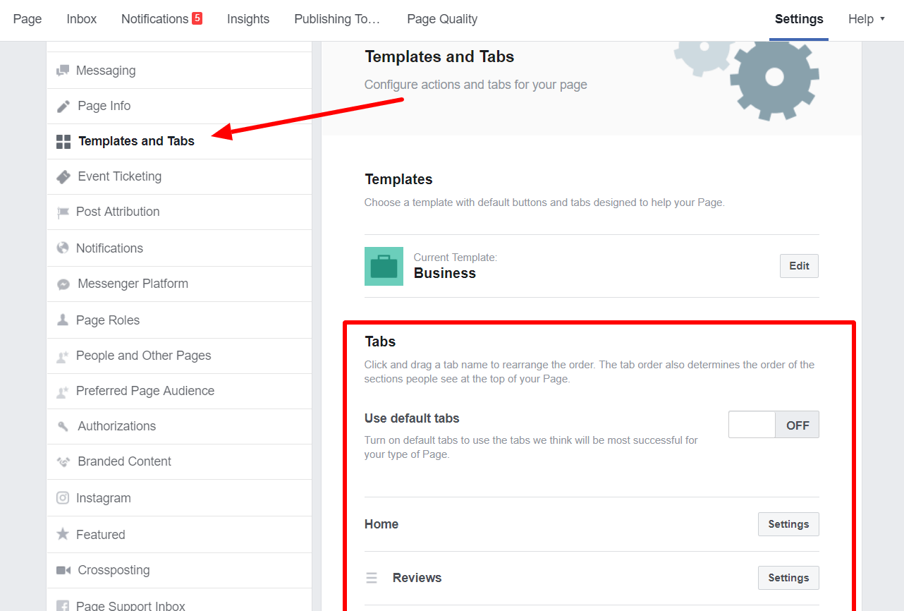Open People and Other Pages settings
904x611 pixels.
[x=179, y=356]
